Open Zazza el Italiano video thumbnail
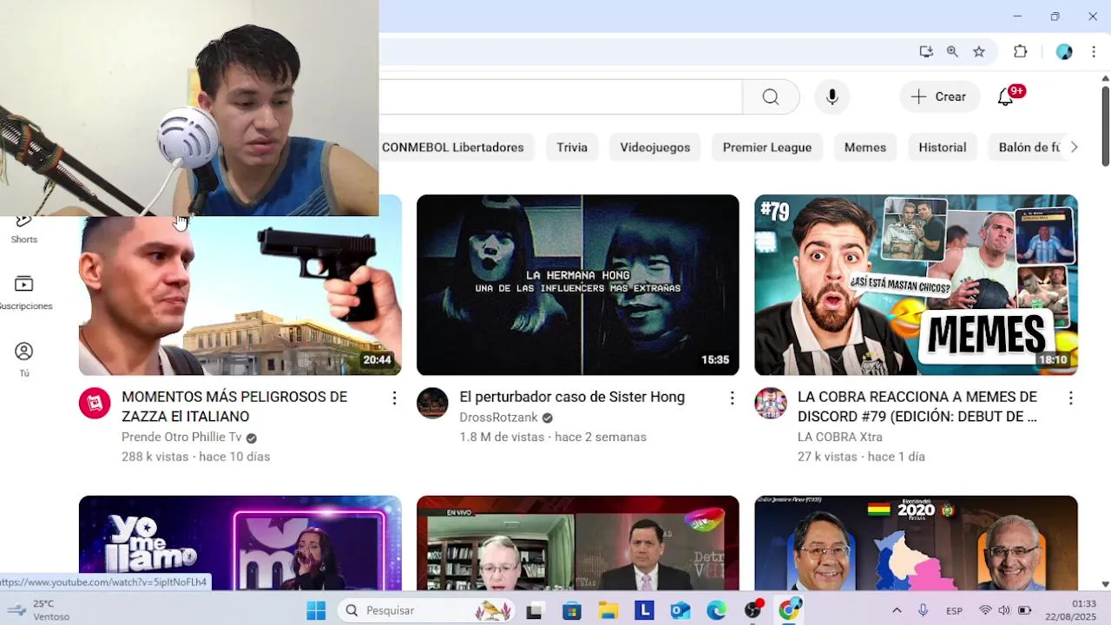 [240, 295]
